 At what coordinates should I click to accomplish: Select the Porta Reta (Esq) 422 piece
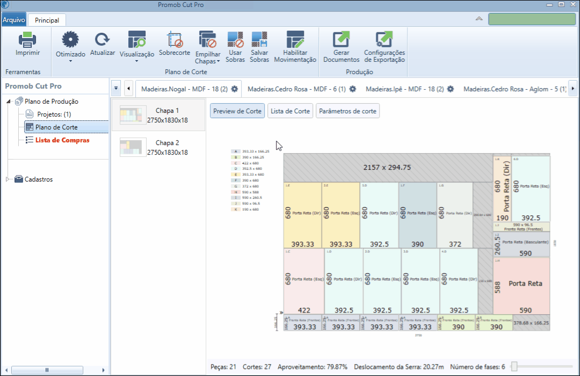303,281
